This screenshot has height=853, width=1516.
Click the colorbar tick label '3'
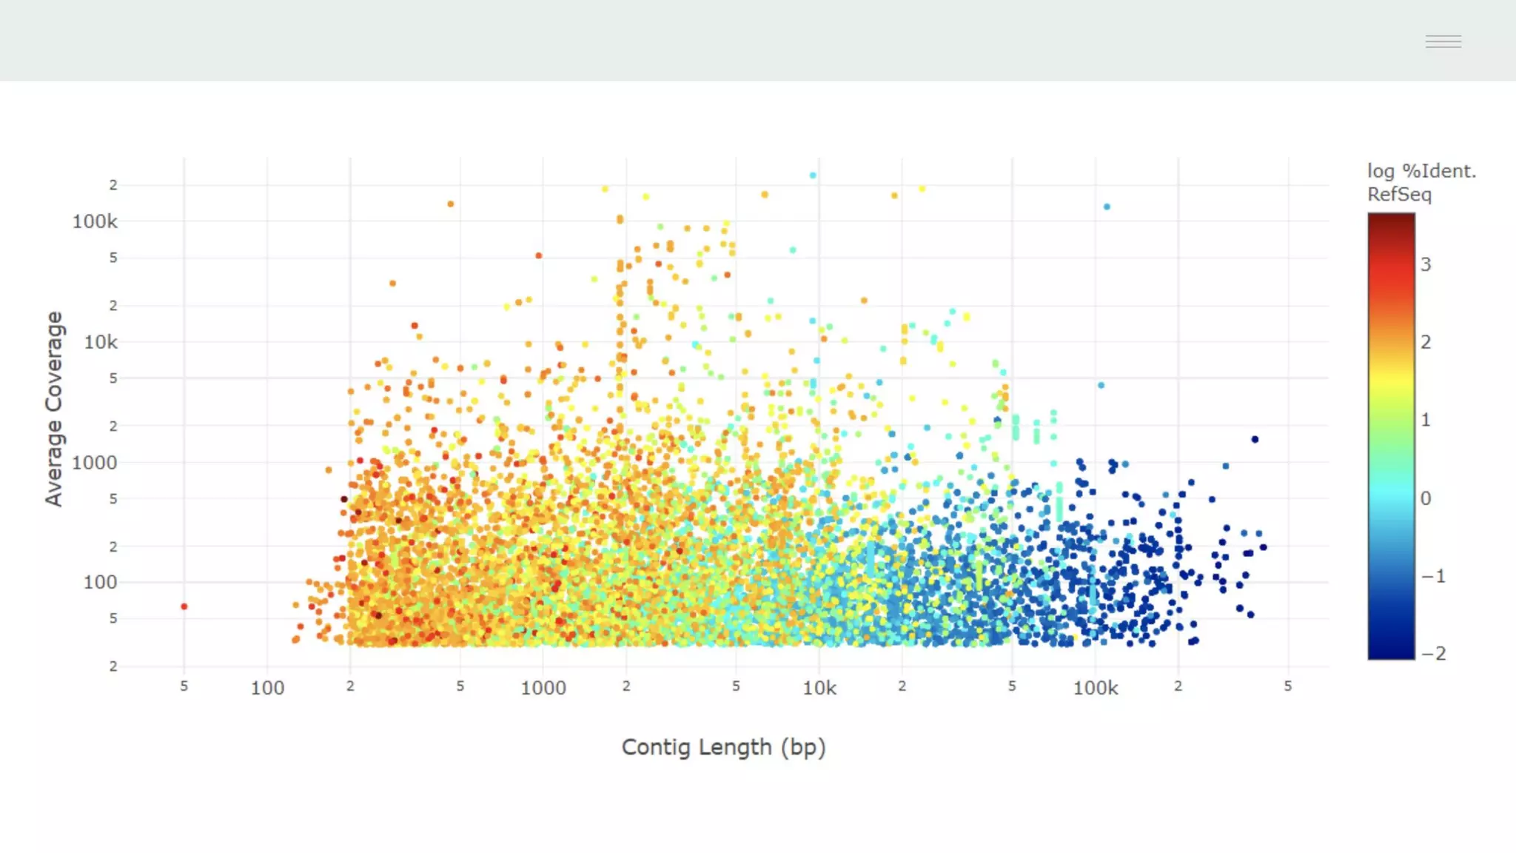click(1426, 264)
